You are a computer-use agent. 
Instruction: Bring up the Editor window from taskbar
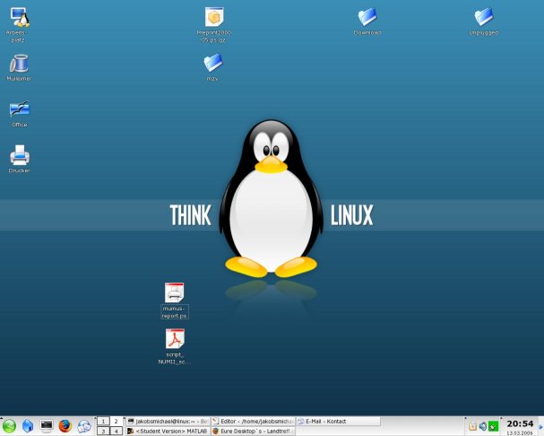(x=254, y=421)
